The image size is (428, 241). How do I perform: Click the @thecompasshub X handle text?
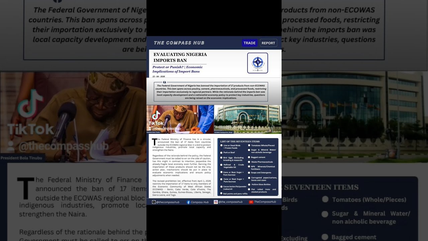pos(168,202)
